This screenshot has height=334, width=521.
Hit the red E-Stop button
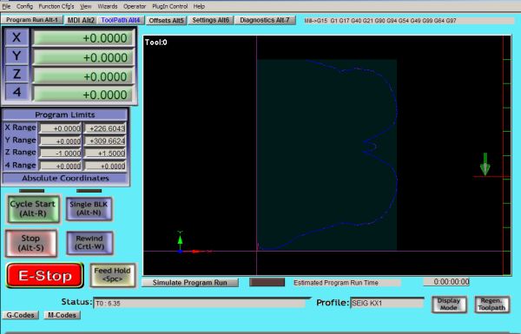44,276
